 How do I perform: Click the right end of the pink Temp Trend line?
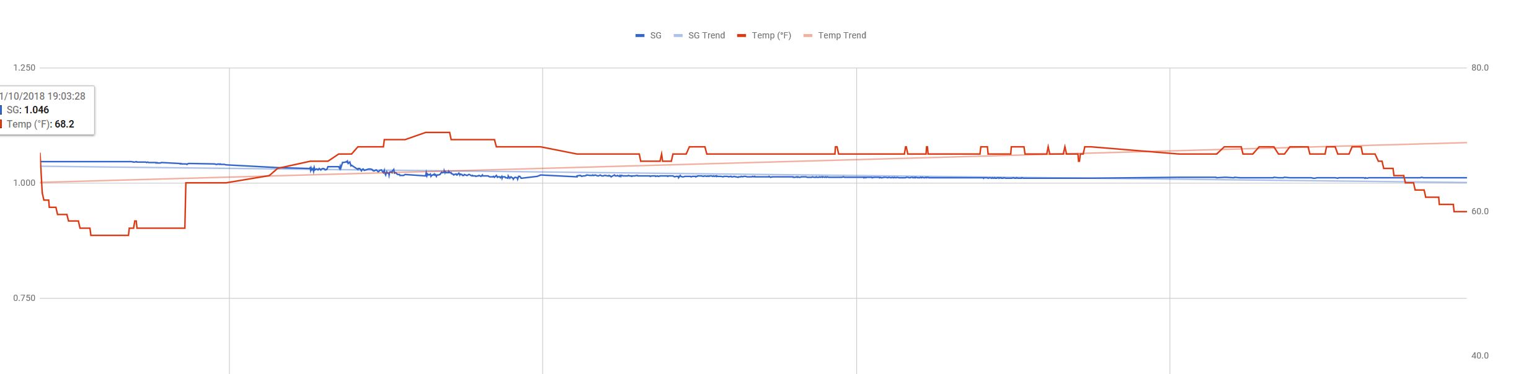coord(1465,143)
